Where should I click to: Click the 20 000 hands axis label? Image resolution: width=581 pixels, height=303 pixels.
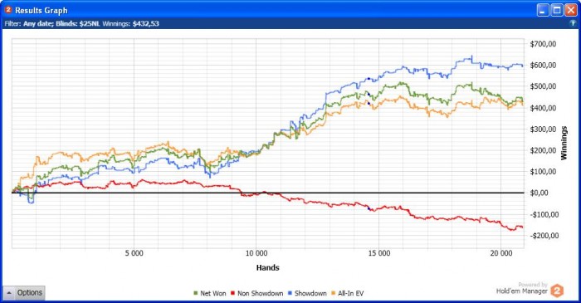501,253
